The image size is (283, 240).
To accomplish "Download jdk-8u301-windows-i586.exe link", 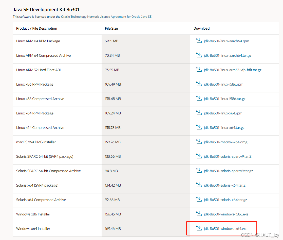I will tap(226, 214).
